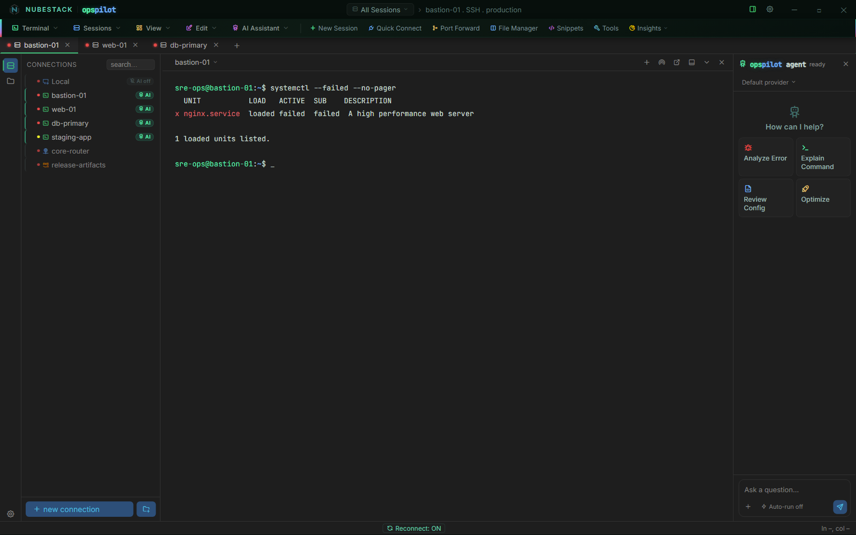This screenshot has height=535, width=856.
Task: Toggle AI badge on db-primary connection
Action: [144, 123]
